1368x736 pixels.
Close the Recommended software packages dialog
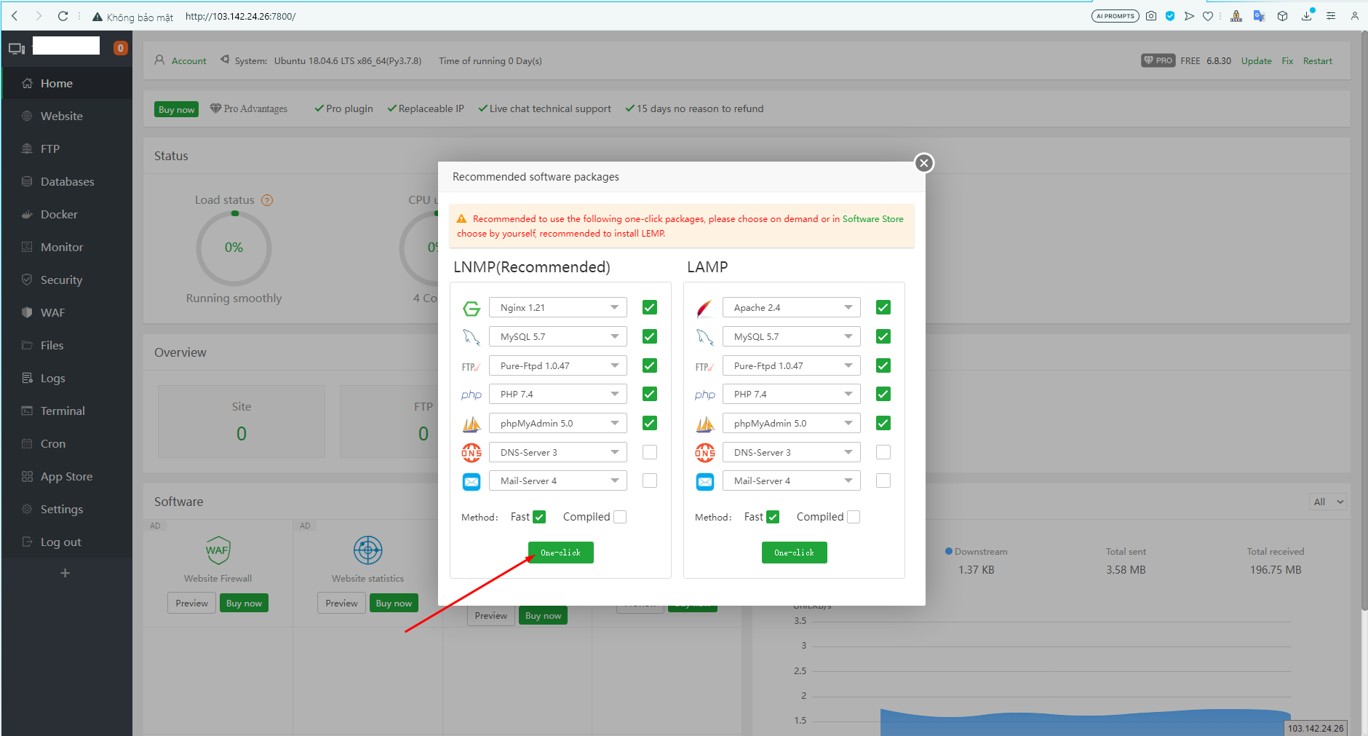(x=924, y=163)
